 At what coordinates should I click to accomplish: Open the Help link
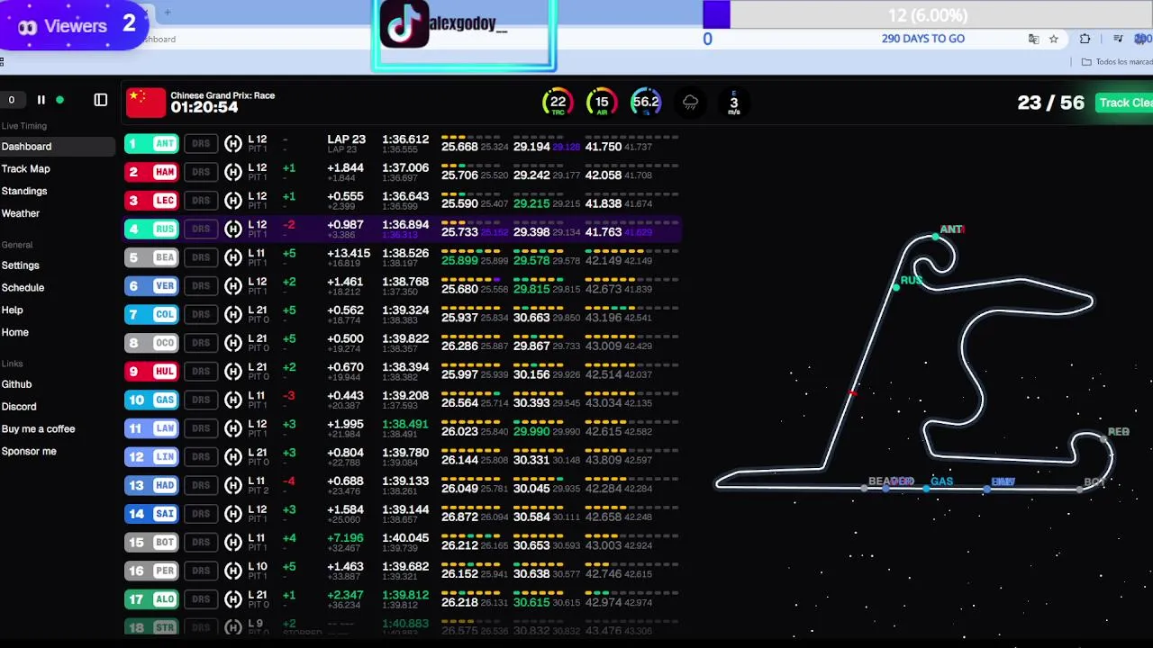tap(13, 310)
